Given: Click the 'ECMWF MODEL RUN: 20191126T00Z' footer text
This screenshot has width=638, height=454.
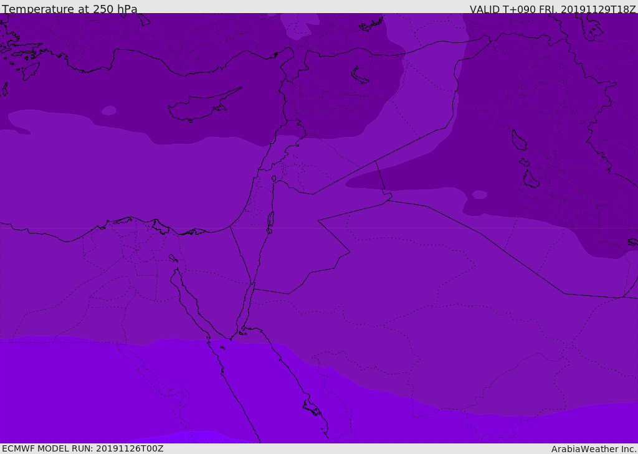Looking at the screenshot, I should click(x=83, y=448).
